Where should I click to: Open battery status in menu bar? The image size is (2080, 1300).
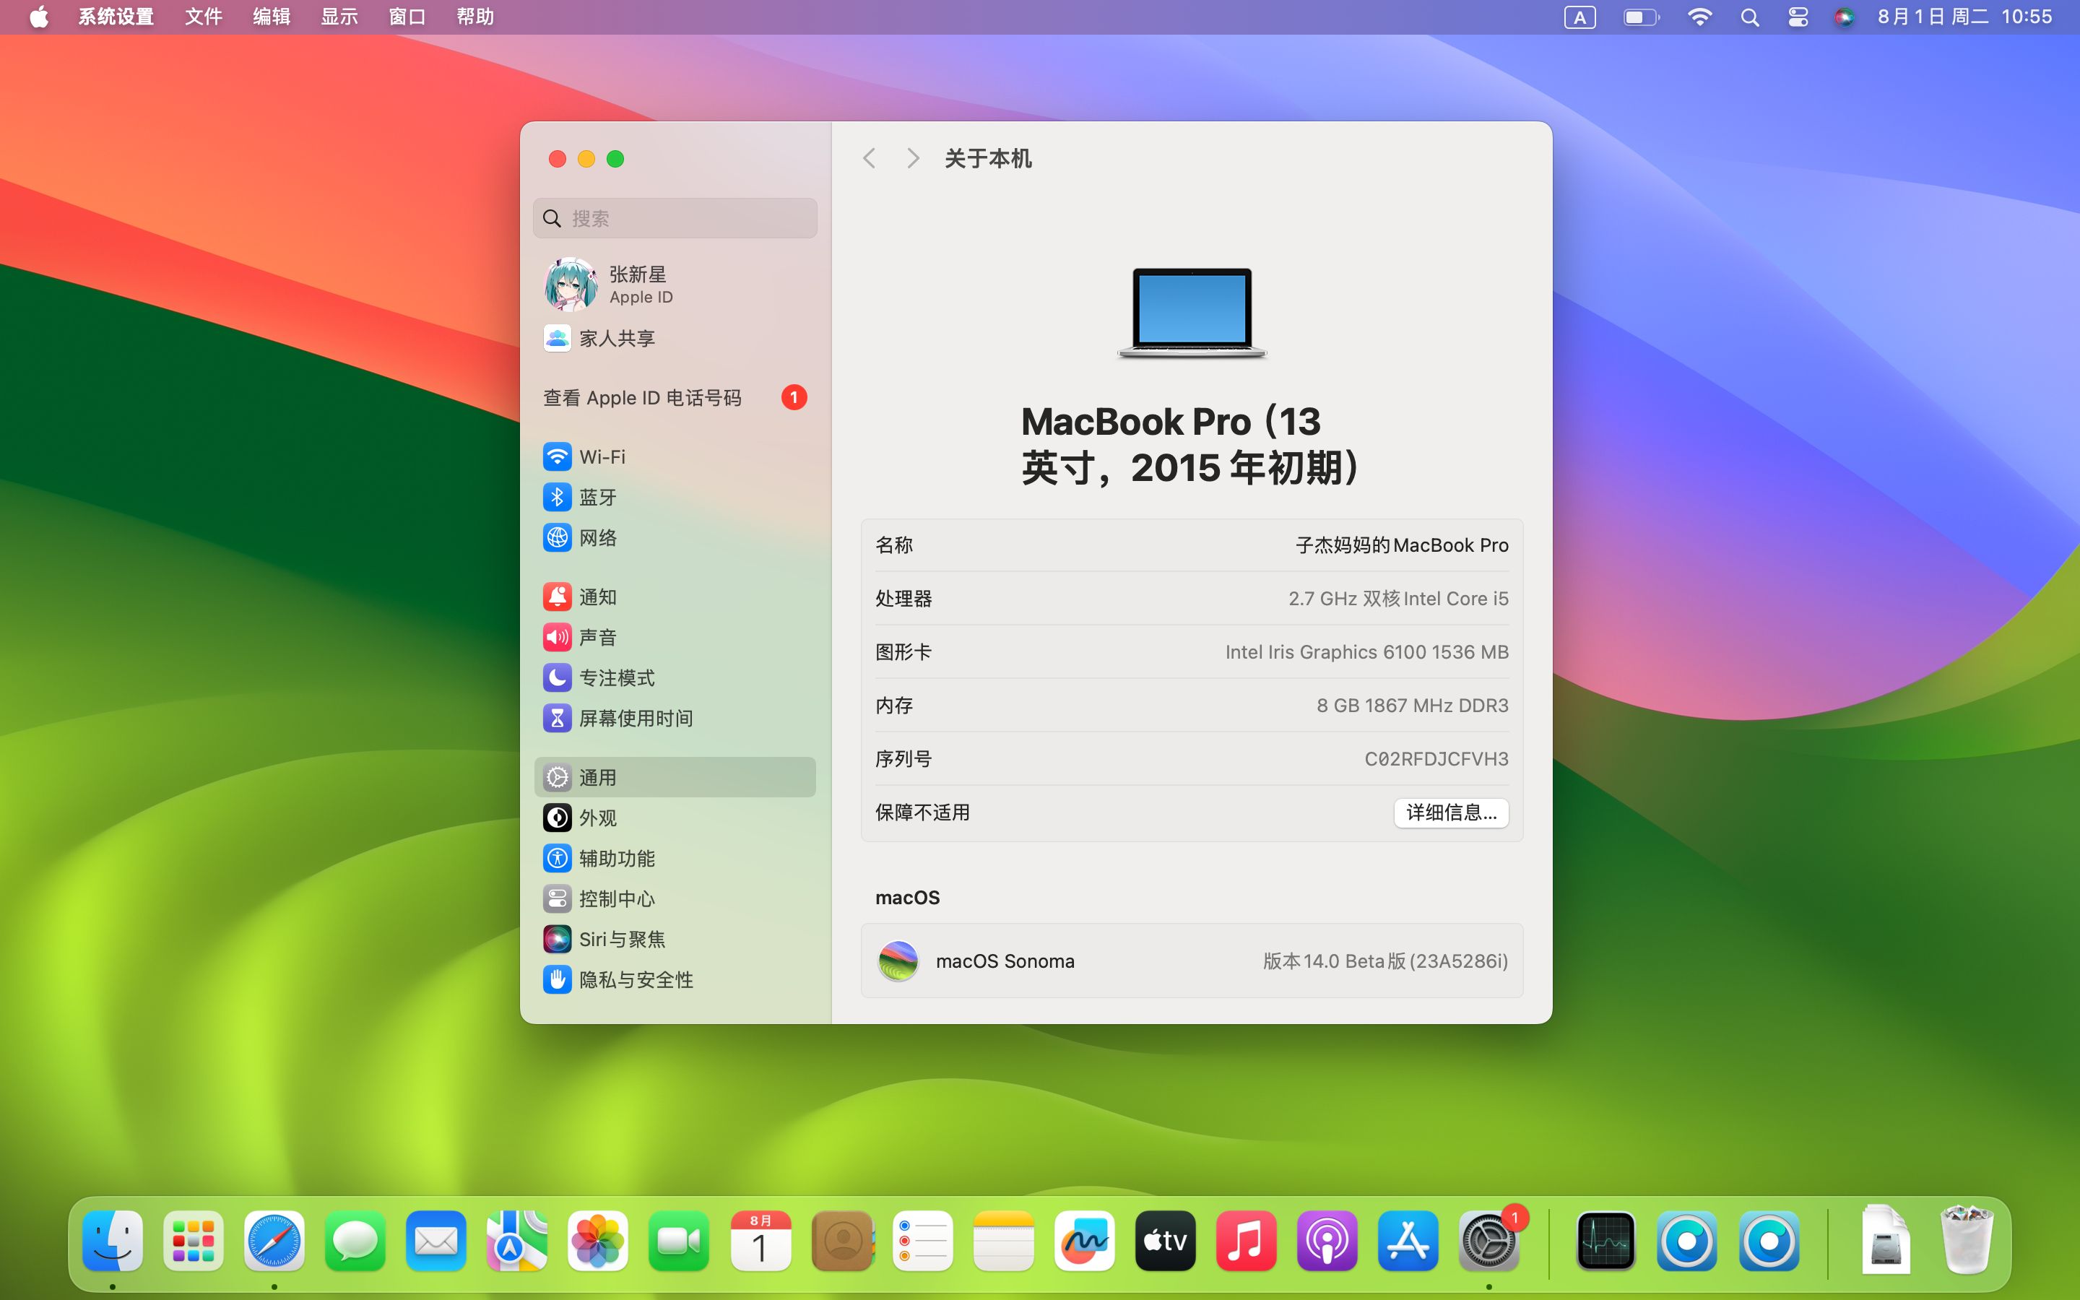(x=1641, y=17)
